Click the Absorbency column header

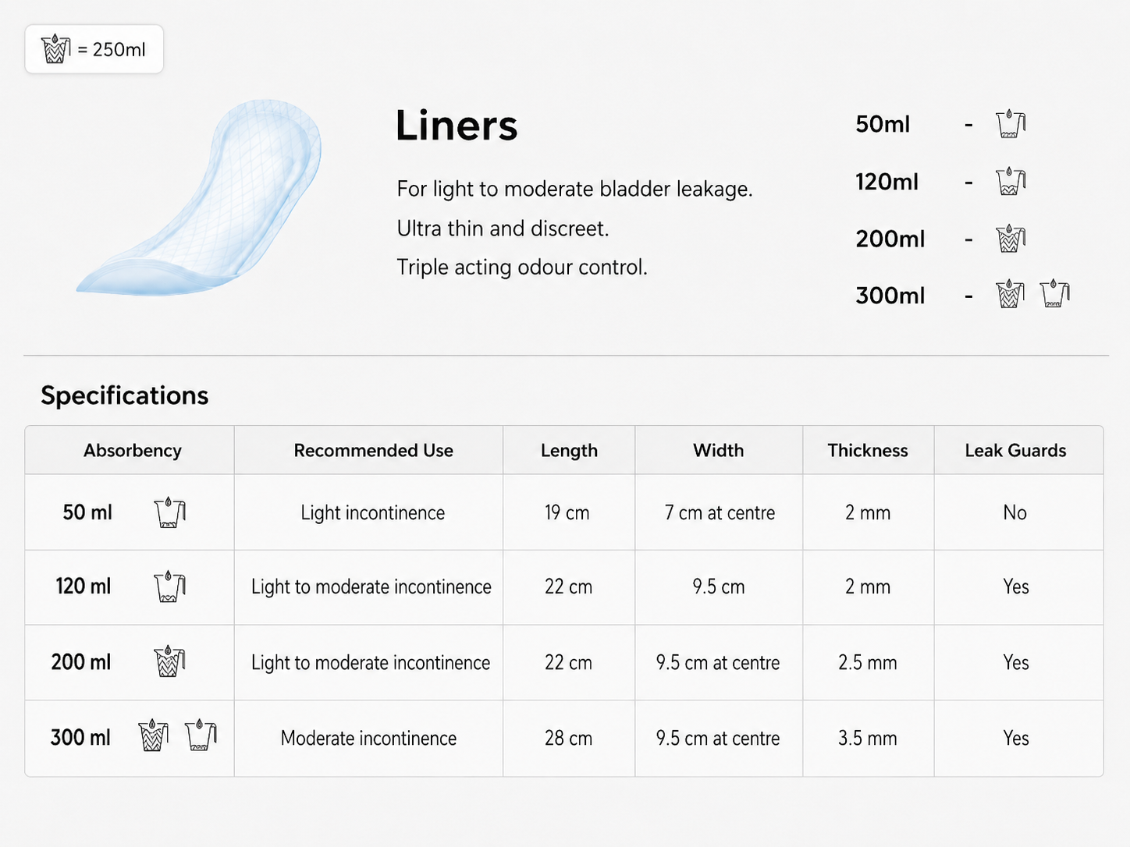coord(133,450)
